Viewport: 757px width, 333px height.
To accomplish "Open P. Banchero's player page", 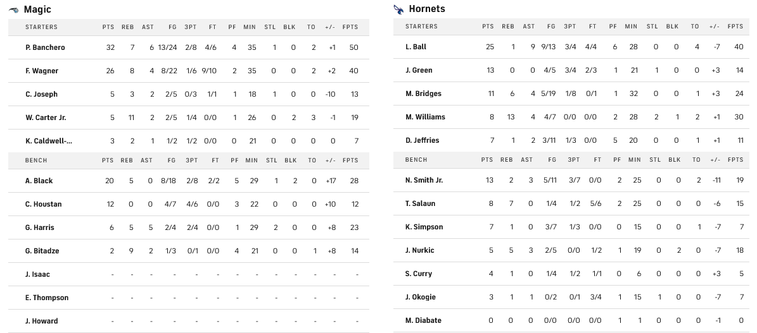I will click(x=45, y=47).
